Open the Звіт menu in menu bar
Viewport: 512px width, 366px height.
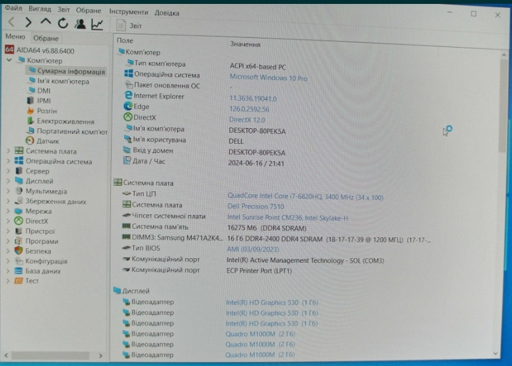pyautogui.click(x=64, y=10)
